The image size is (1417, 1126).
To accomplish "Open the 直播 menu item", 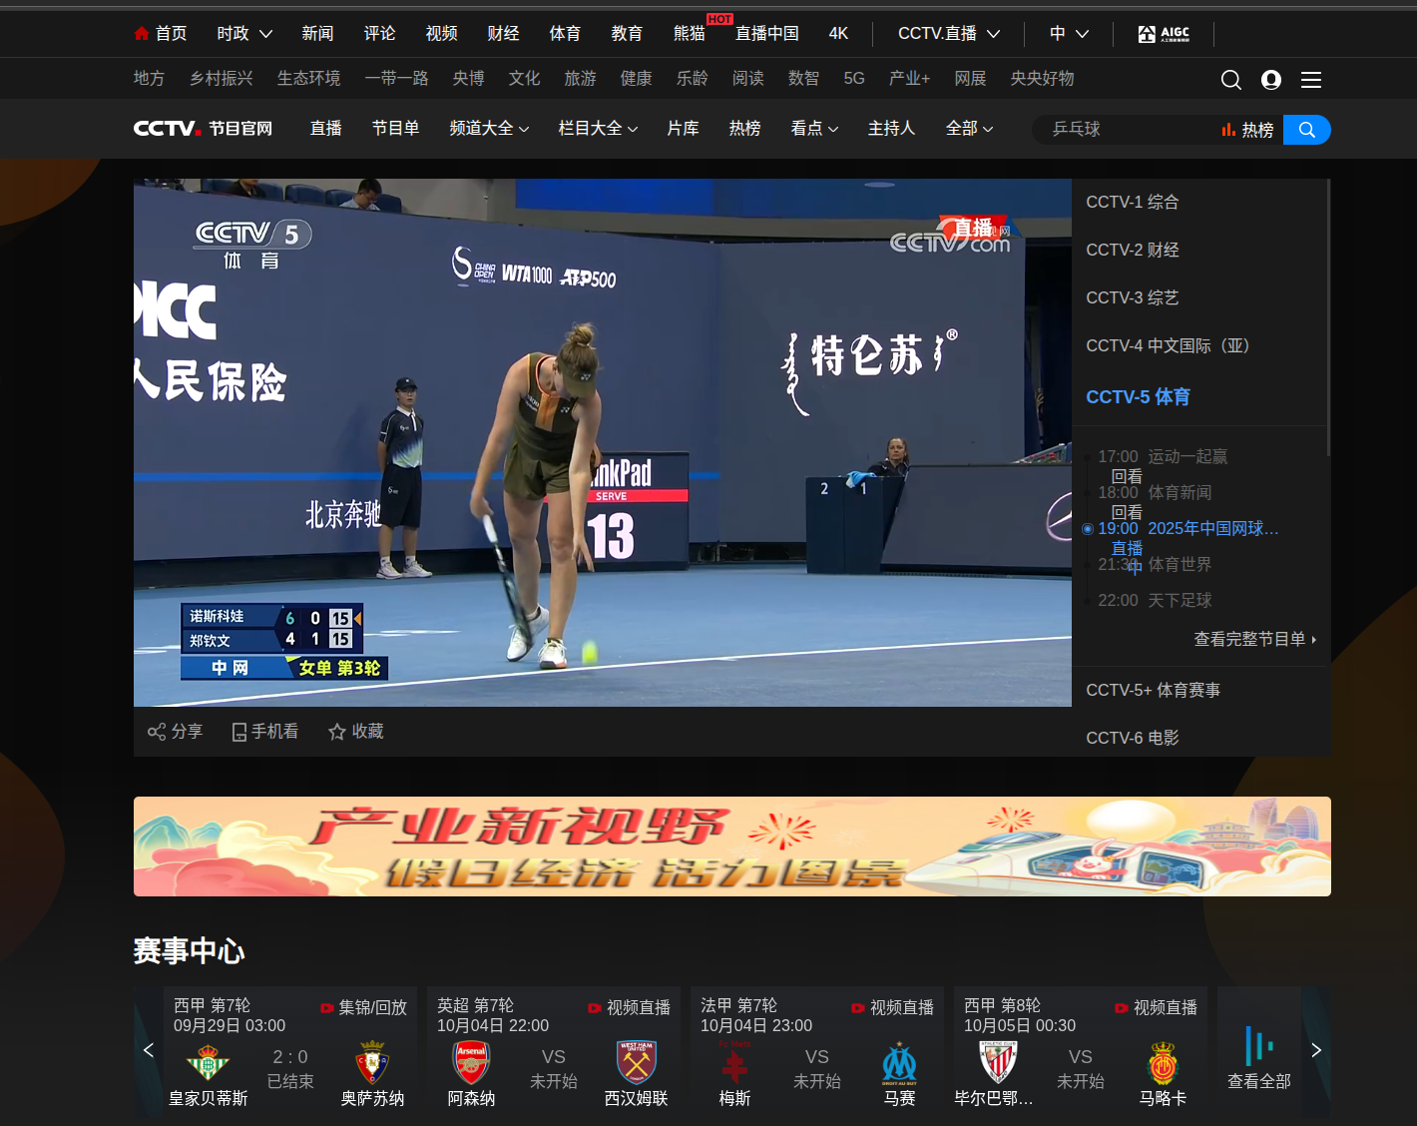I will (326, 129).
